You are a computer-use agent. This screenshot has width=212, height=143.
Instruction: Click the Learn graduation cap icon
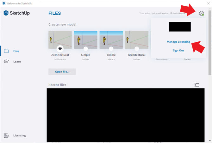tap(6, 62)
